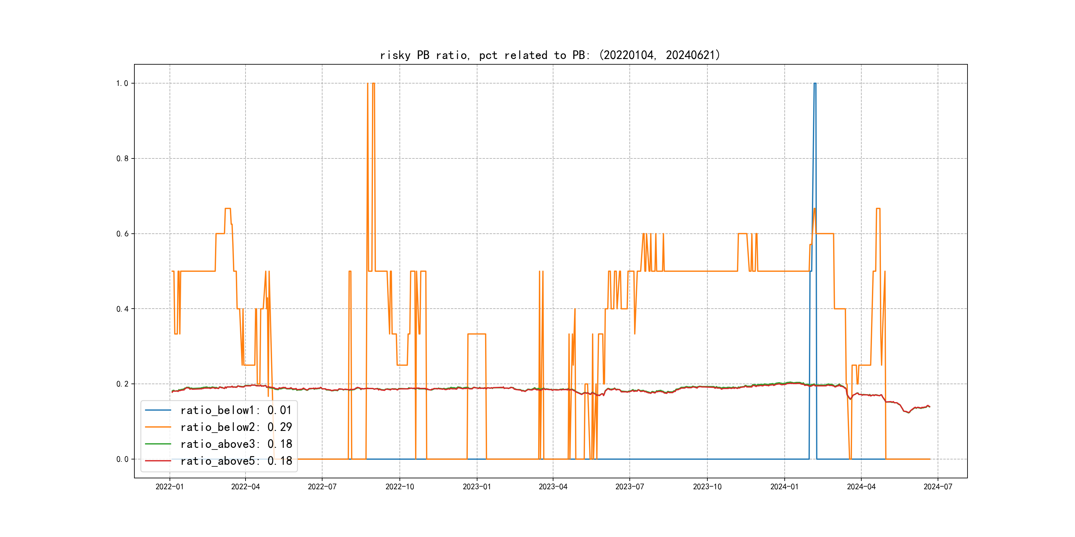Image resolution: width=1075 pixels, height=537 pixels.
Task: Click the red ratio_above5 legend line sample
Action: click(x=158, y=461)
